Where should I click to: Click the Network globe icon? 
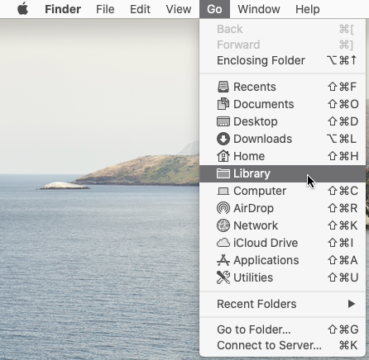coord(223,225)
